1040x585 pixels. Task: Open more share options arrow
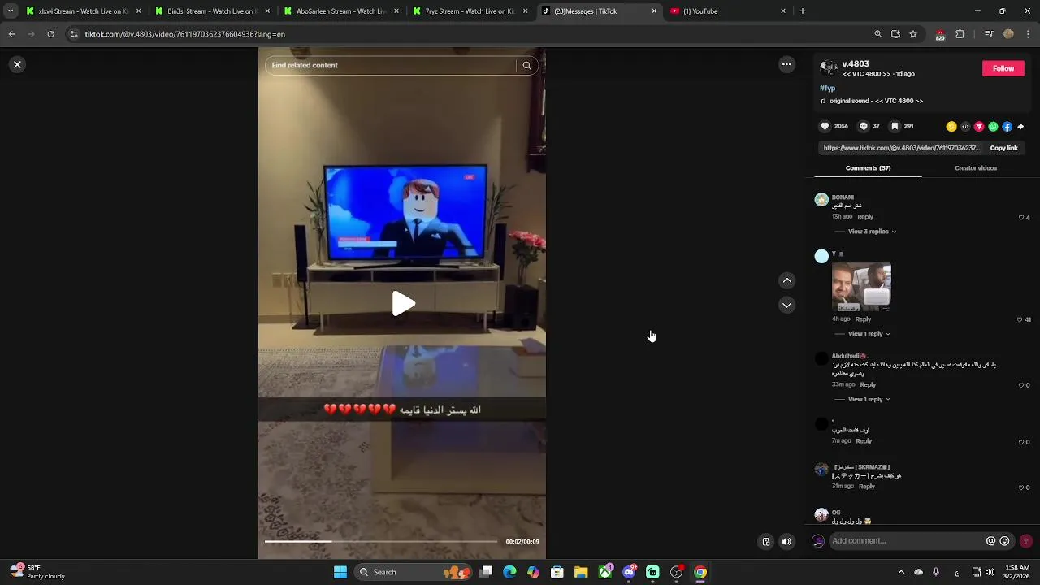tap(1020, 127)
